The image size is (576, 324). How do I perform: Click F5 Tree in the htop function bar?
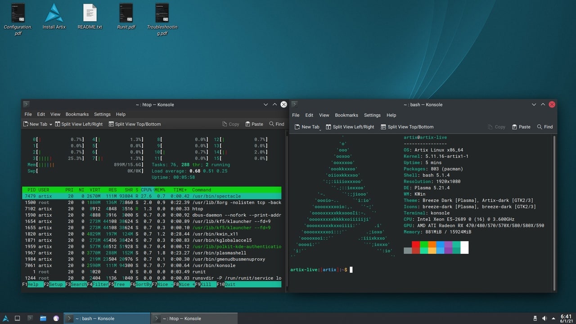[119, 284]
